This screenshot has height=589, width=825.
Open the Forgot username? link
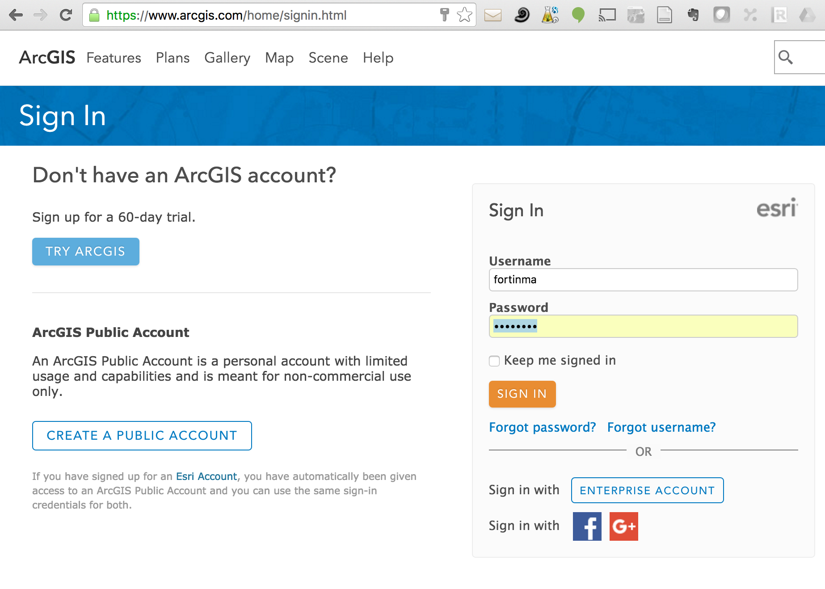[661, 427]
